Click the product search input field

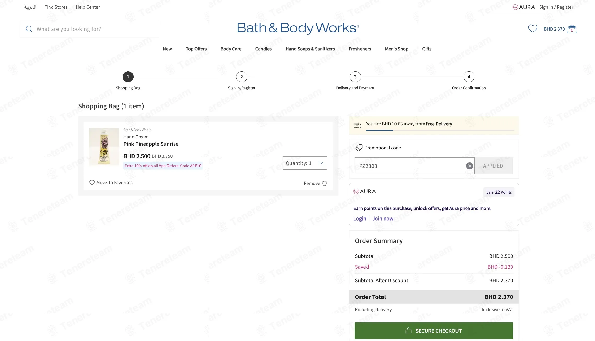click(x=89, y=29)
